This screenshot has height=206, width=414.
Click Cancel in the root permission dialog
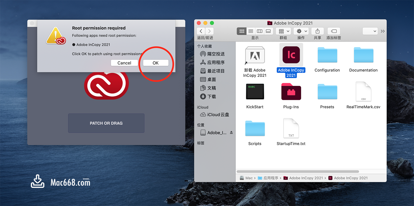pyautogui.click(x=124, y=63)
